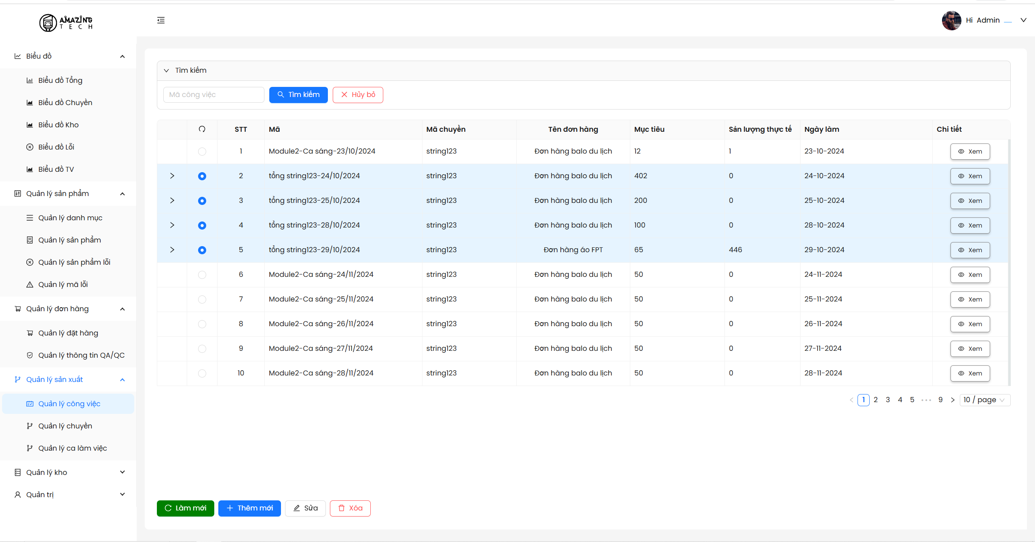
Task: Open Quản lý mã lỗi sidebar item
Action: pos(63,285)
